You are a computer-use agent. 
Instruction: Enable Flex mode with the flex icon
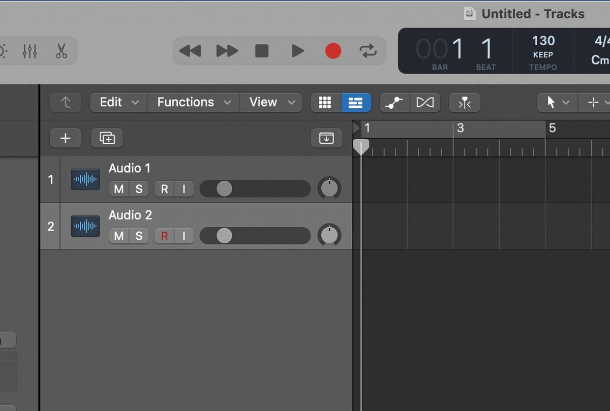click(x=425, y=102)
